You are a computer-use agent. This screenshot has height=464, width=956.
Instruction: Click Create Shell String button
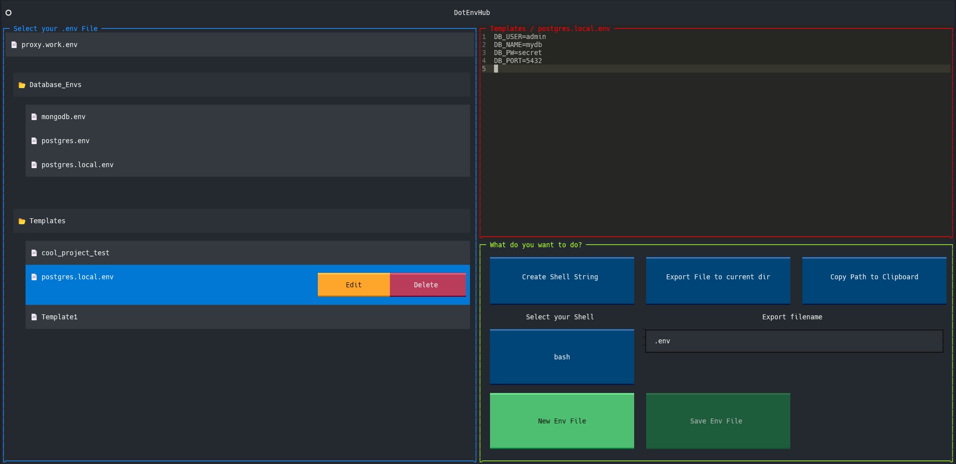pyautogui.click(x=562, y=281)
